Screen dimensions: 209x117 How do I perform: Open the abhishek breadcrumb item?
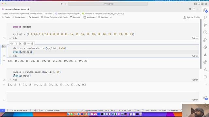point(14,14)
